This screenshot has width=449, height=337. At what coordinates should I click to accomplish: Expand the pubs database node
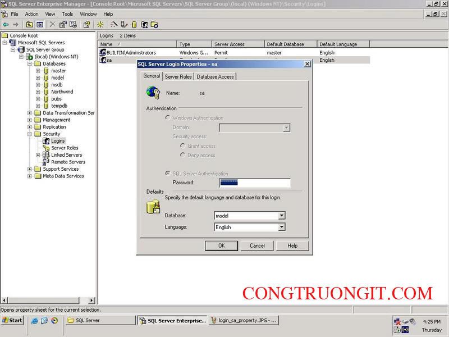[x=38, y=99]
